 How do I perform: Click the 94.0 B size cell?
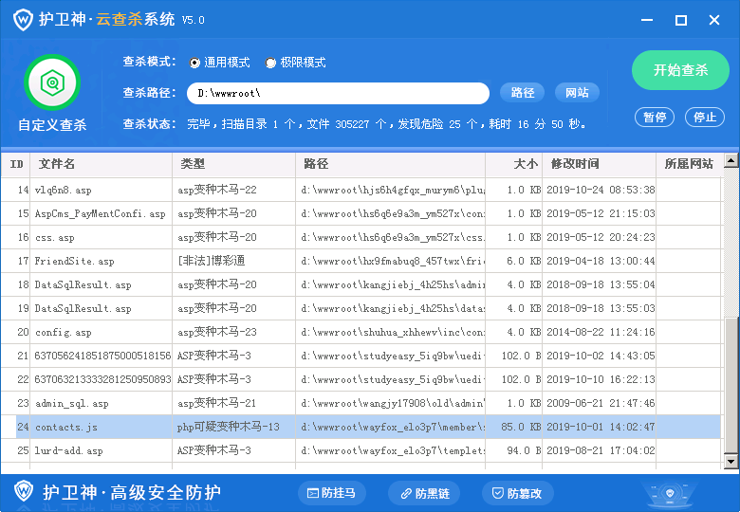(524, 450)
